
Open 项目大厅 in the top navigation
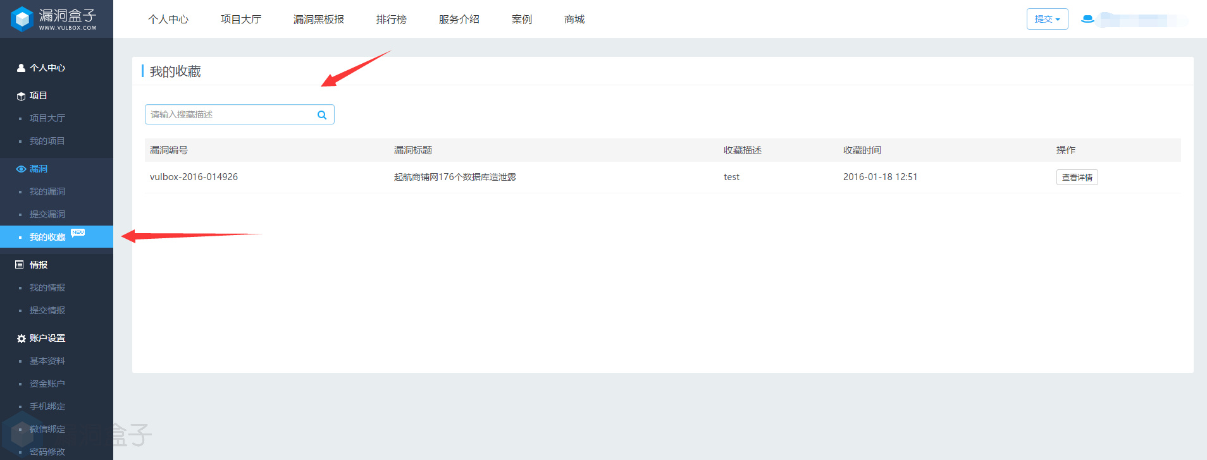[x=240, y=20]
